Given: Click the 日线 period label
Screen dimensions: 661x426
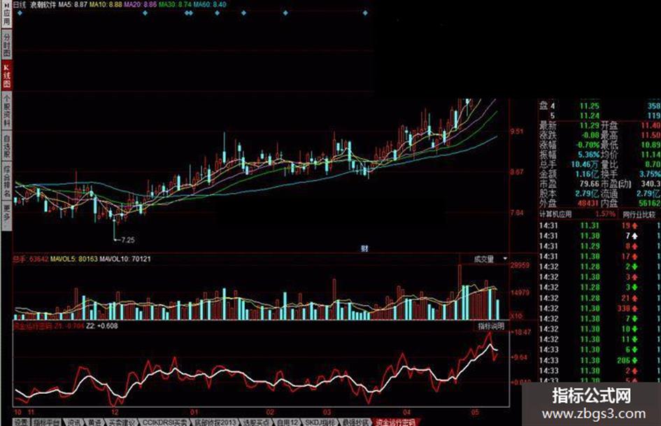Looking at the screenshot, I should (20, 5).
